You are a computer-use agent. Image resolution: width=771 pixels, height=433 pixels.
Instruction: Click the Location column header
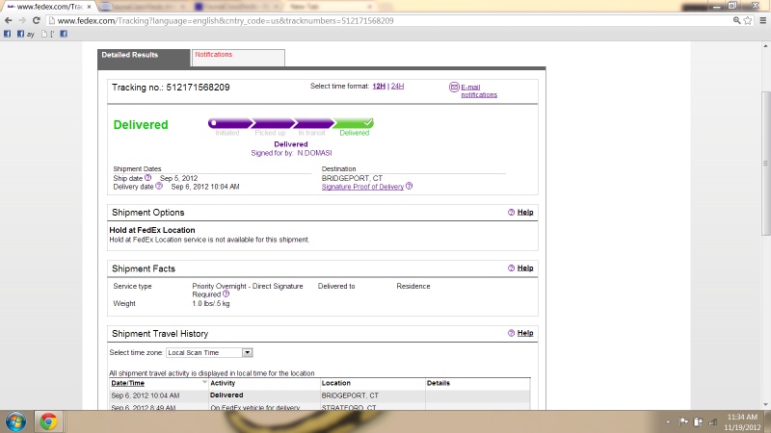coord(335,383)
